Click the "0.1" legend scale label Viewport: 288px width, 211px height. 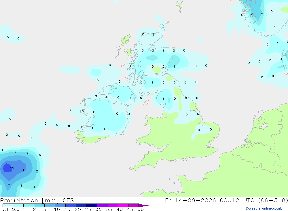(5, 209)
